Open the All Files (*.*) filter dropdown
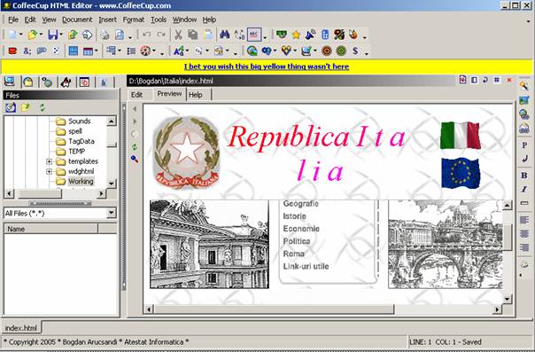The width and height of the screenshot is (535, 352). click(x=112, y=213)
